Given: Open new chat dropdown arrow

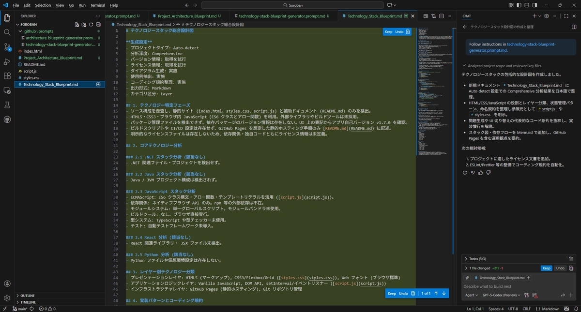Looking at the screenshot, I should (540, 16).
